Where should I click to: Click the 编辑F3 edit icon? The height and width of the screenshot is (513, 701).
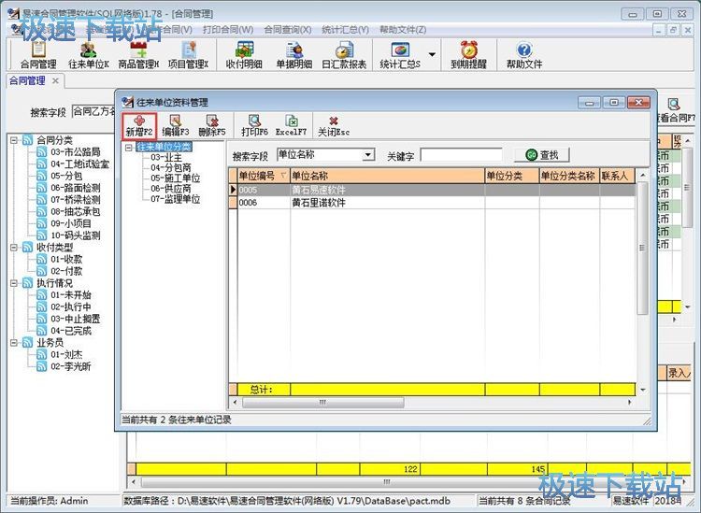point(175,125)
